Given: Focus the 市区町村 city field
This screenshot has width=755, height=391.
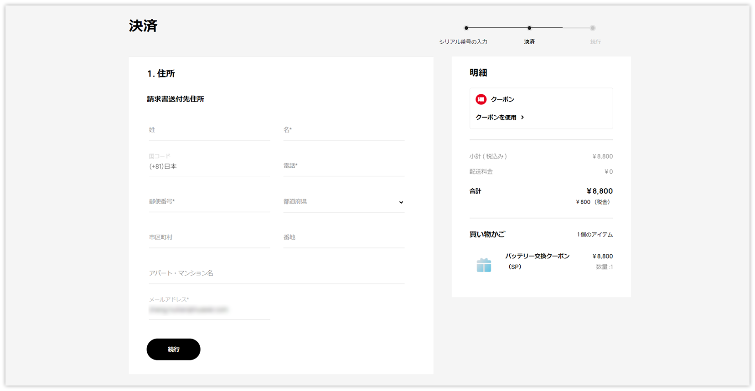Looking at the screenshot, I should [209, 238].
